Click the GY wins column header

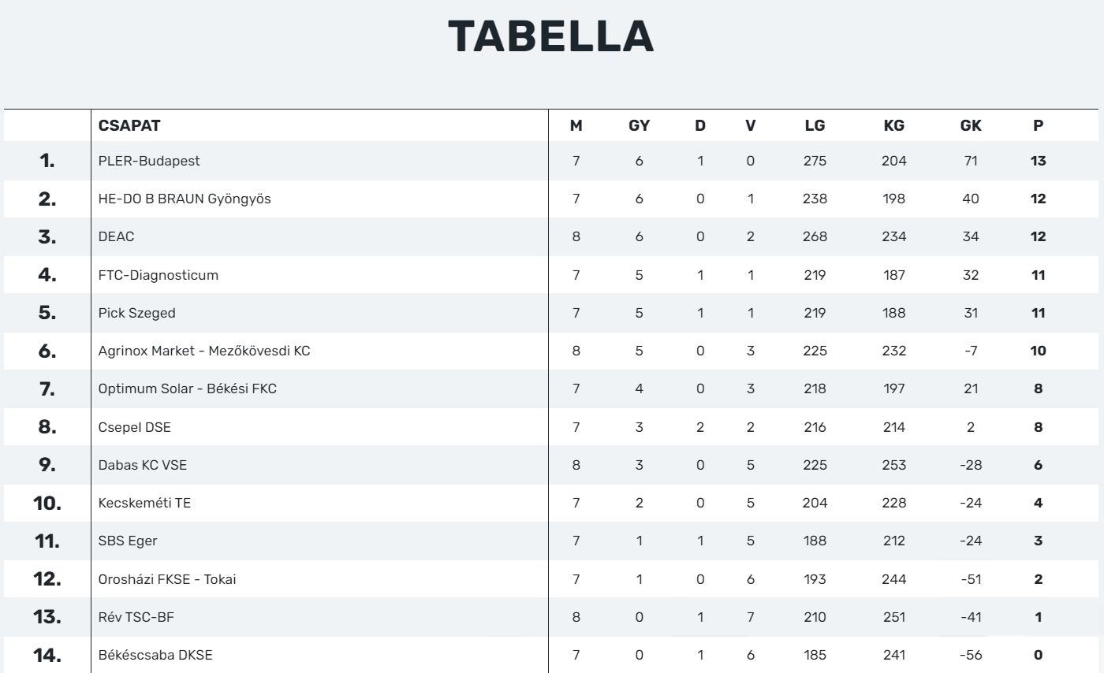[639, 125]
